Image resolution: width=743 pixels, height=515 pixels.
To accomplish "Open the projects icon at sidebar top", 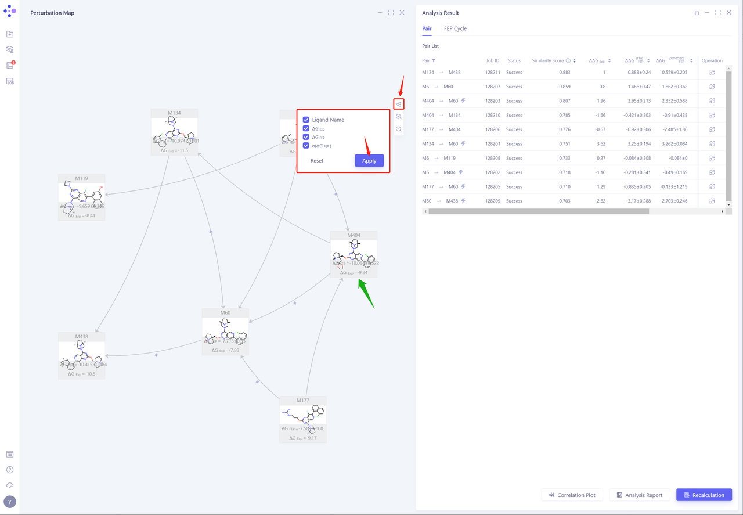I will (9, 34).
